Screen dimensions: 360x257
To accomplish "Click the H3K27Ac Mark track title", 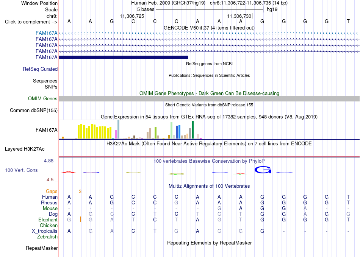I will (209, 144).
